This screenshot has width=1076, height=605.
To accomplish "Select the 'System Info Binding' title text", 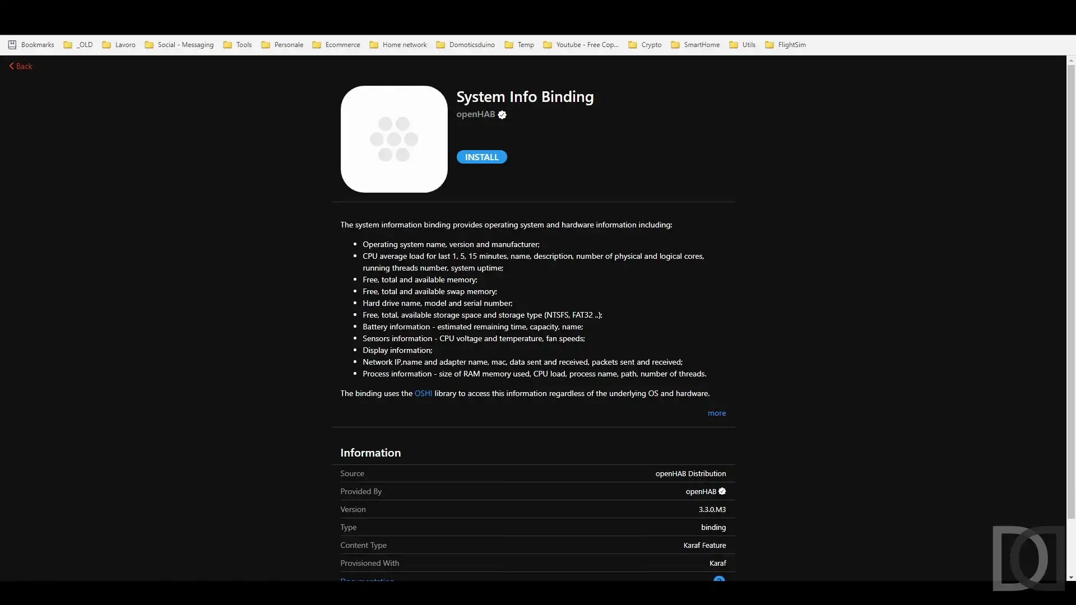I will click(525, 97).
